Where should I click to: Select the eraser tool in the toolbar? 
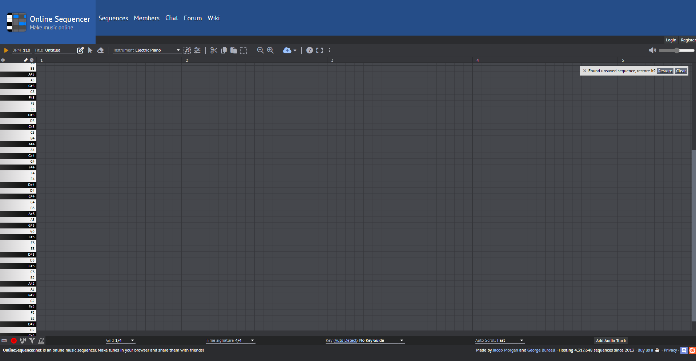point(101,50)
